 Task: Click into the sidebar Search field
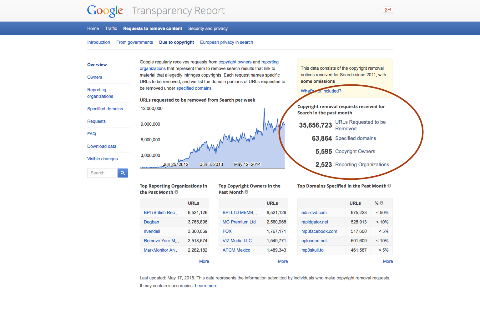point(102,173)
